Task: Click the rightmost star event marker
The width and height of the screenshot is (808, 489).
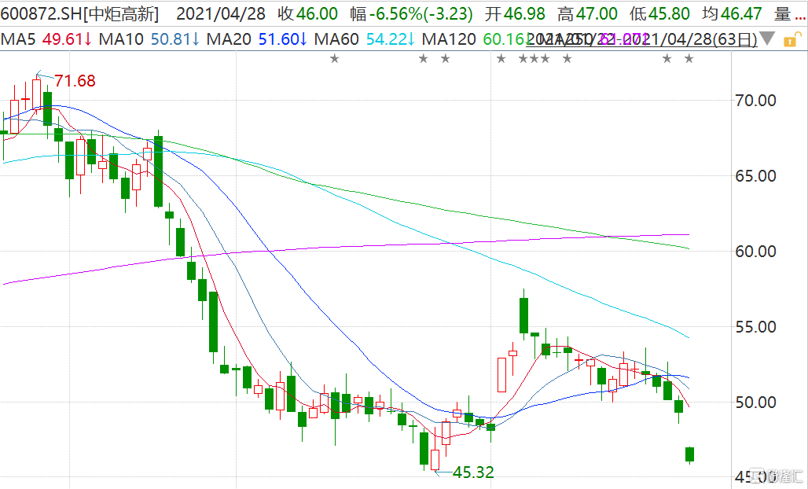Action: [x=689, y=59]
